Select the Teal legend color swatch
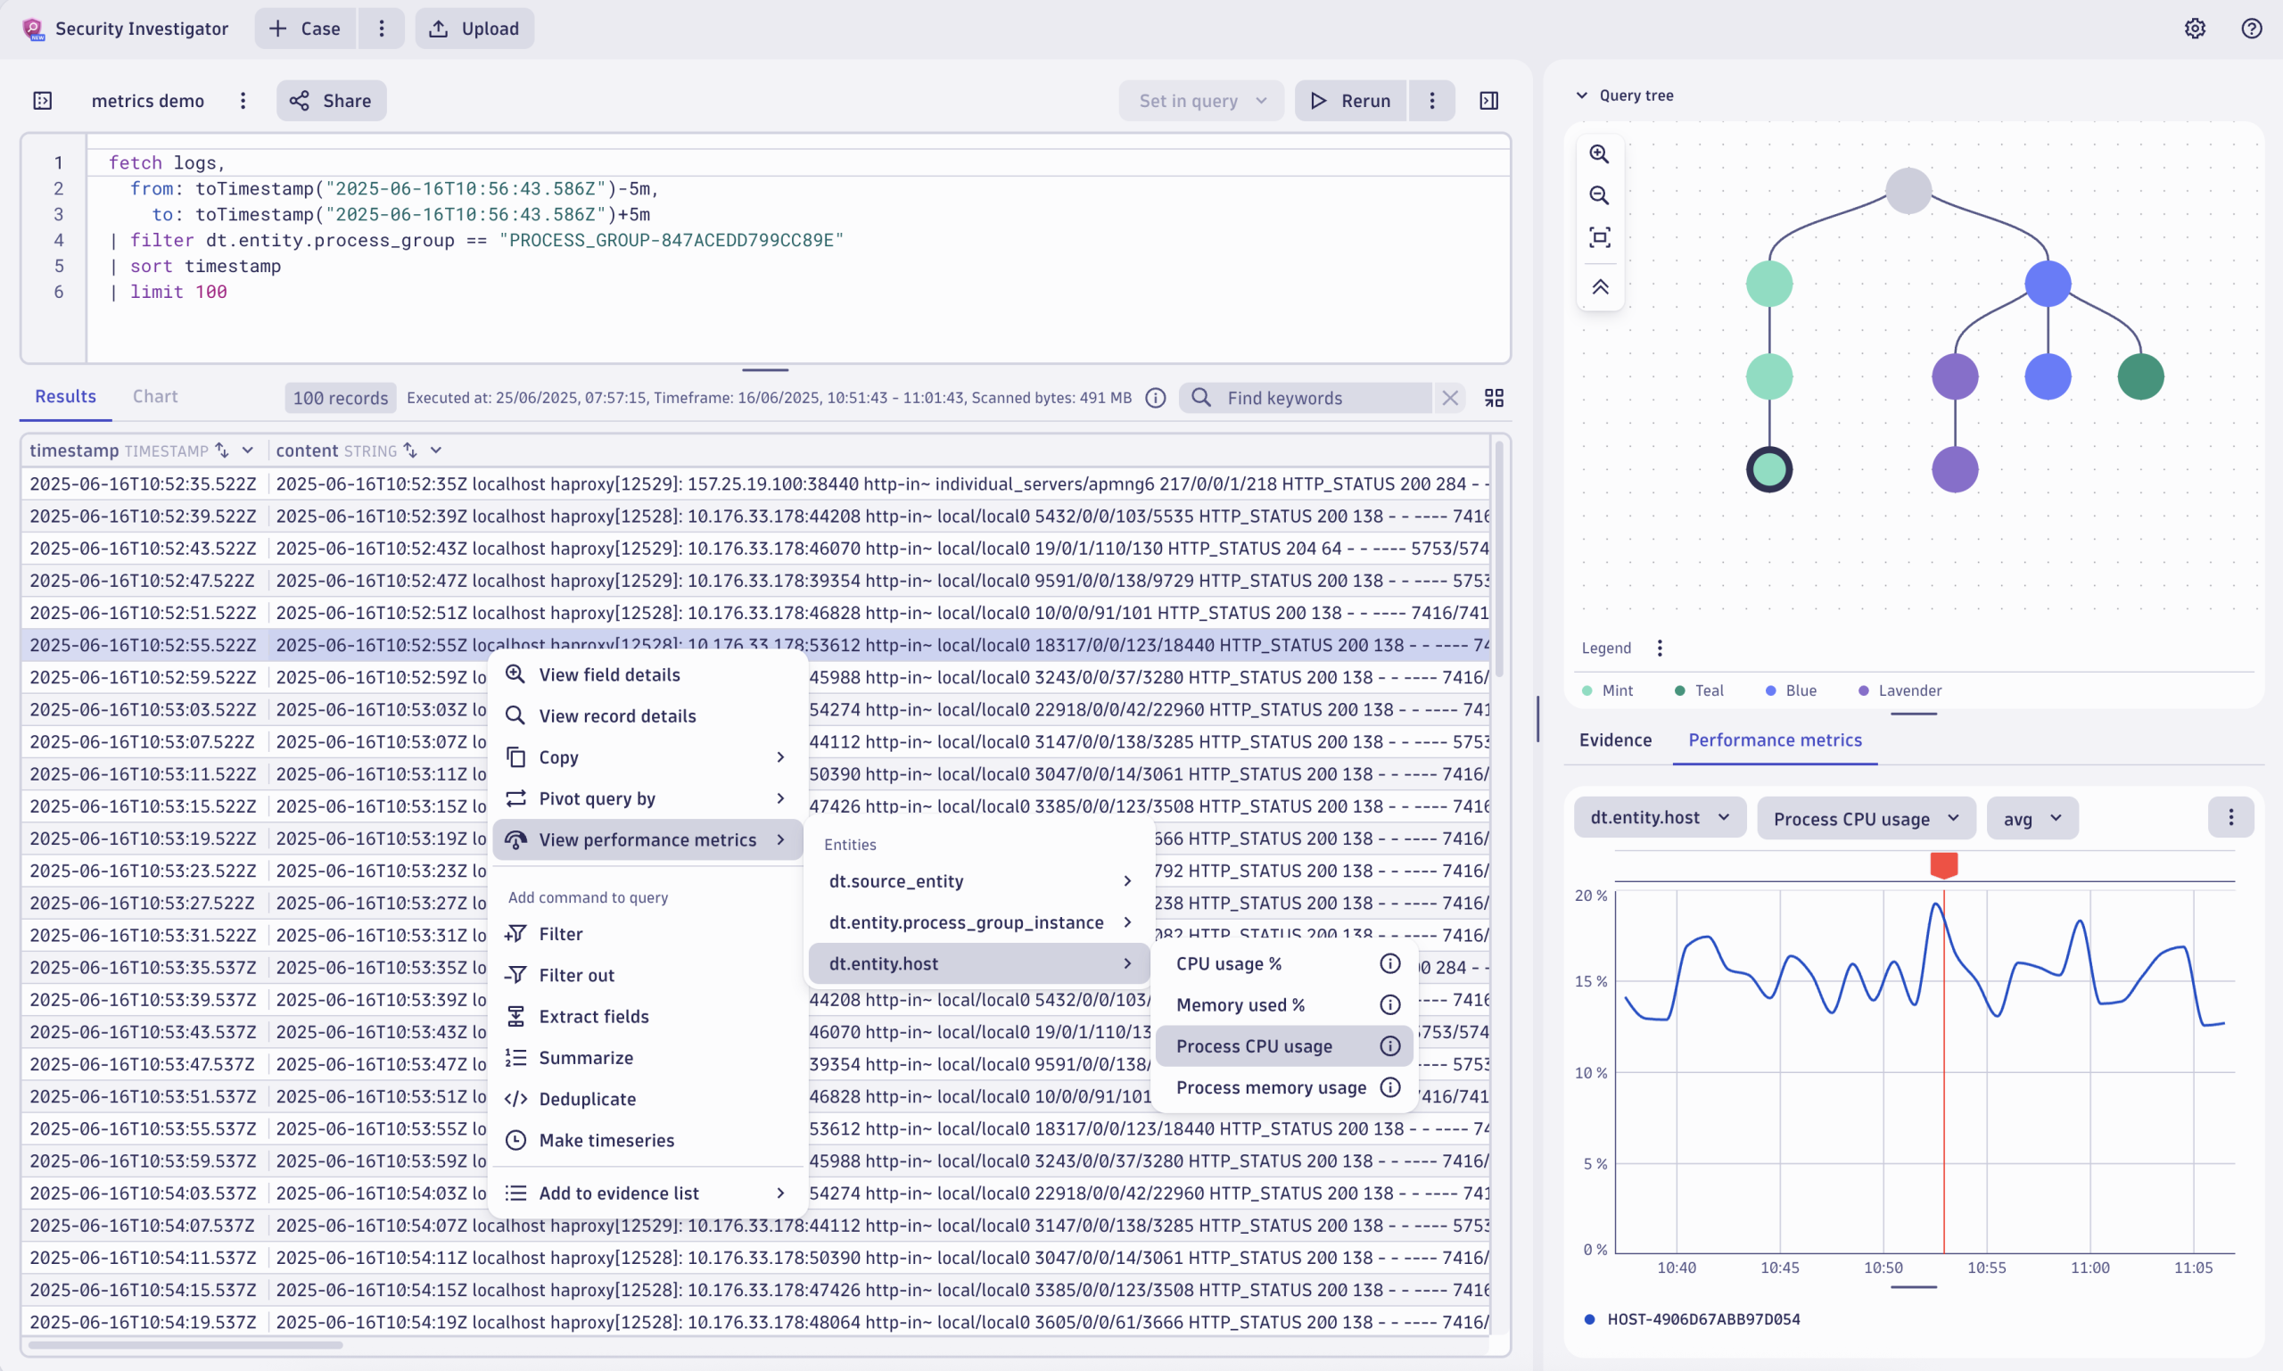 [1678, 690]
